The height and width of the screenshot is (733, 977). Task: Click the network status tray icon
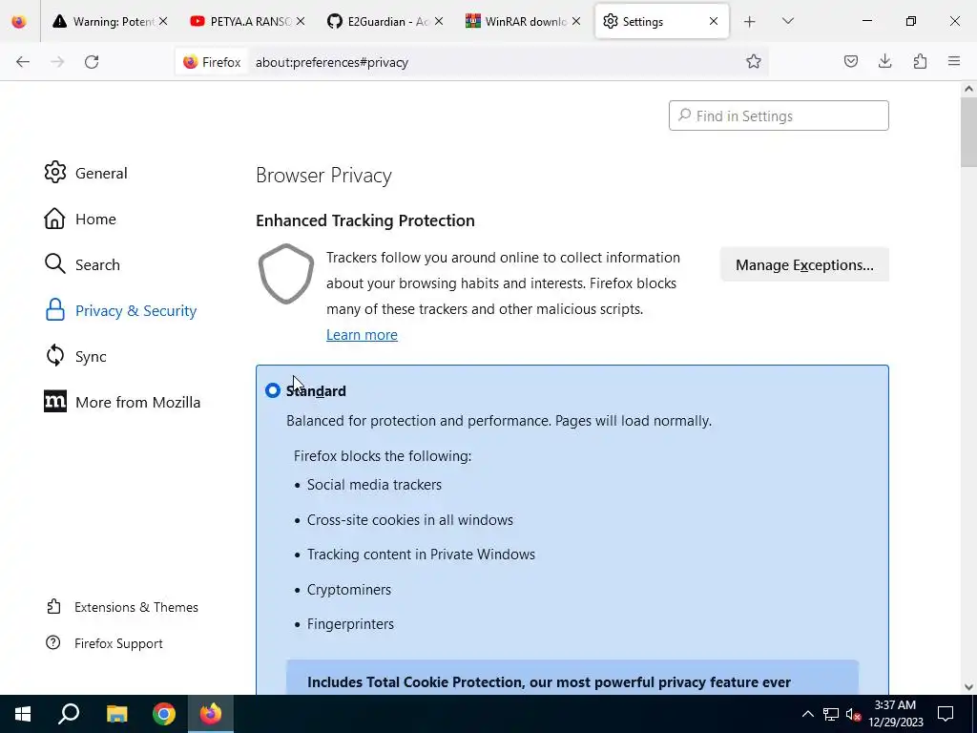click(x=831, y=714)
